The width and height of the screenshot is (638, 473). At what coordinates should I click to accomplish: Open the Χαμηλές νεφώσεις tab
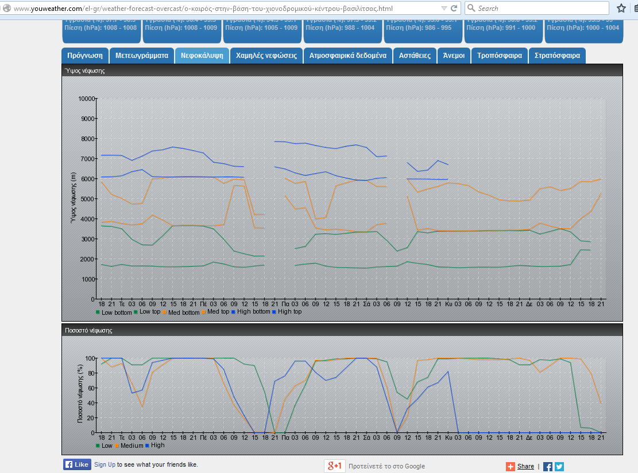point(266,56)
